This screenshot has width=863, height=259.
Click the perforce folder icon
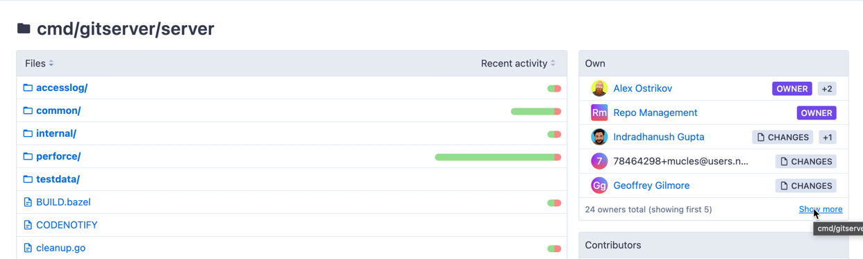[28, 156]
